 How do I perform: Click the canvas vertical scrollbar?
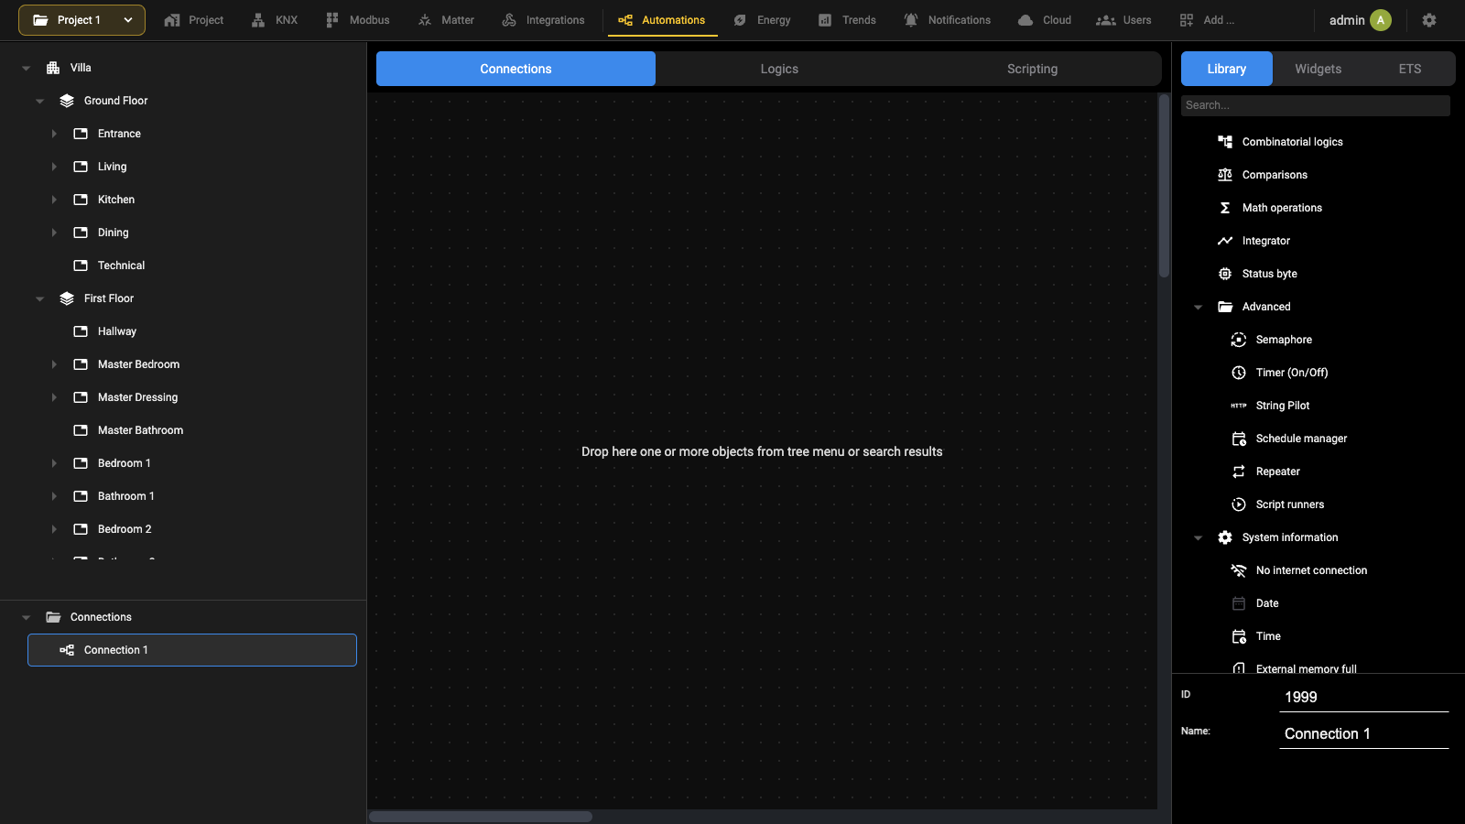coord(1164,185)
